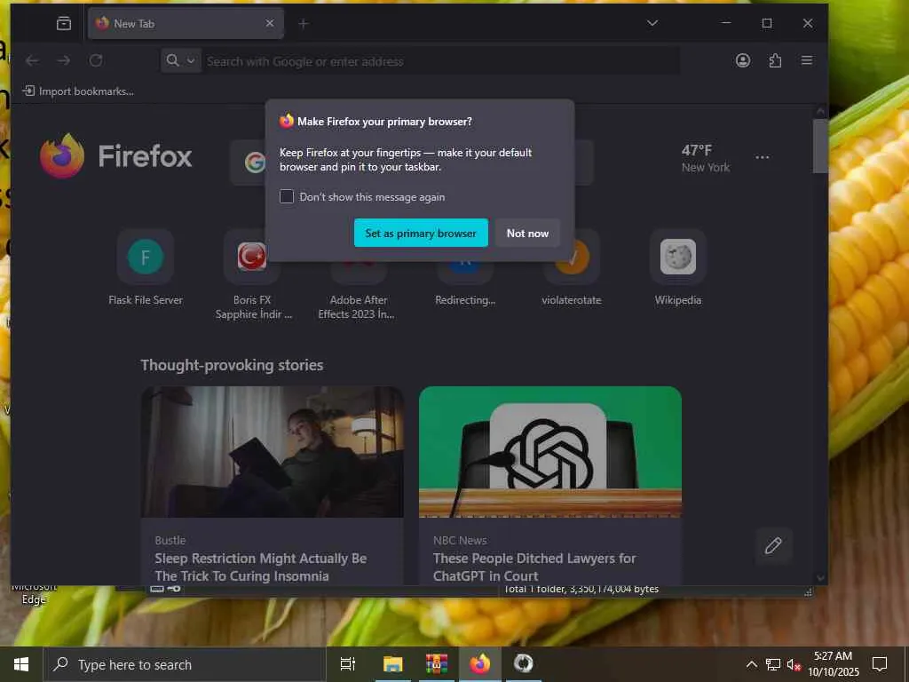Open the 47°F New York weather widget
Screen dimensions: 909x682
705,158
